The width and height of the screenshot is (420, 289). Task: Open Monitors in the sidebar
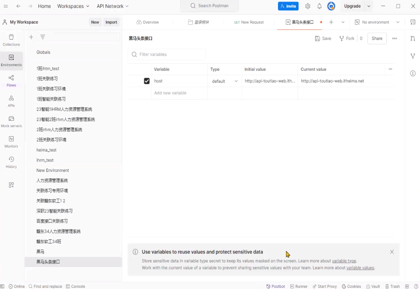pos(11,142)
